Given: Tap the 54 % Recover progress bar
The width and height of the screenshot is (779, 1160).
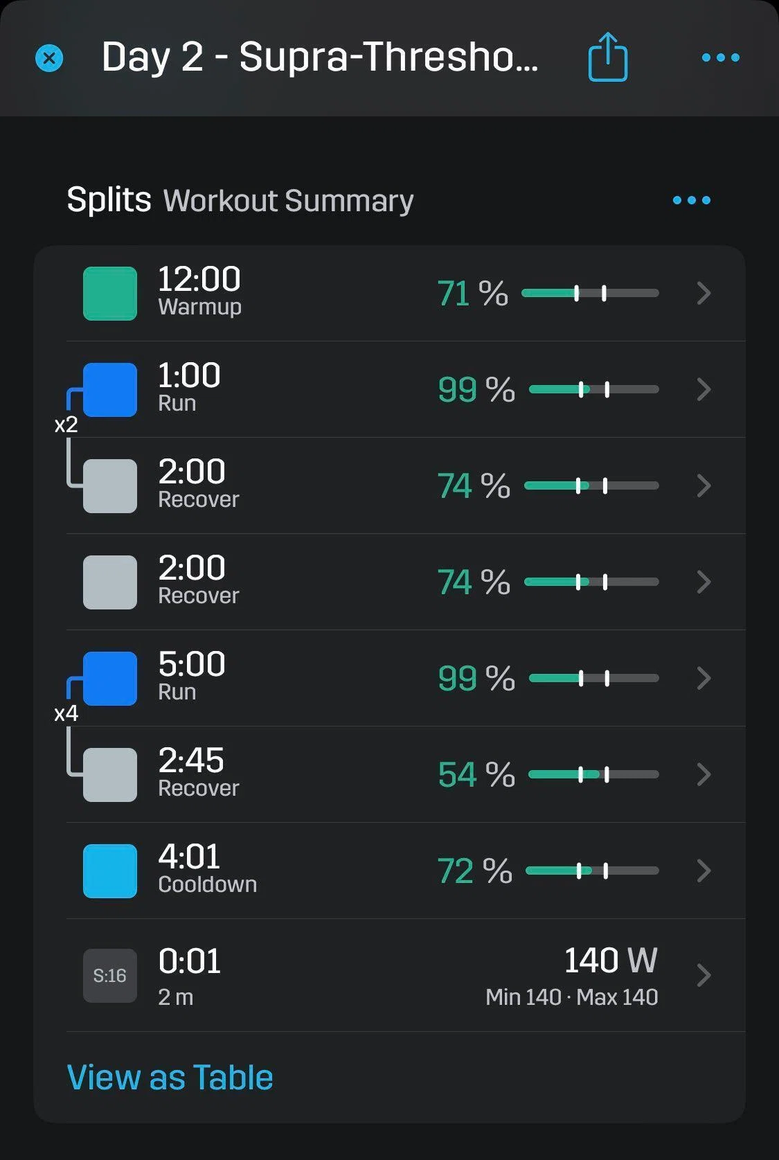Looking at the screenshot, I should (x=593, y=775).
